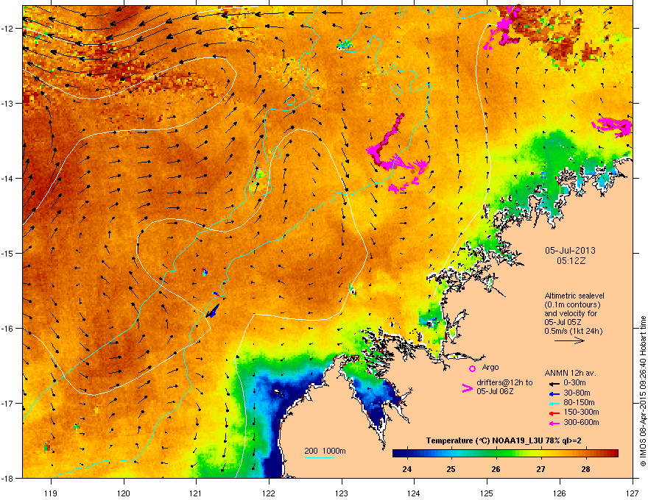Click the longitude axis label 119
Screen dimensions: 648x500
click(x=51, y=493)
